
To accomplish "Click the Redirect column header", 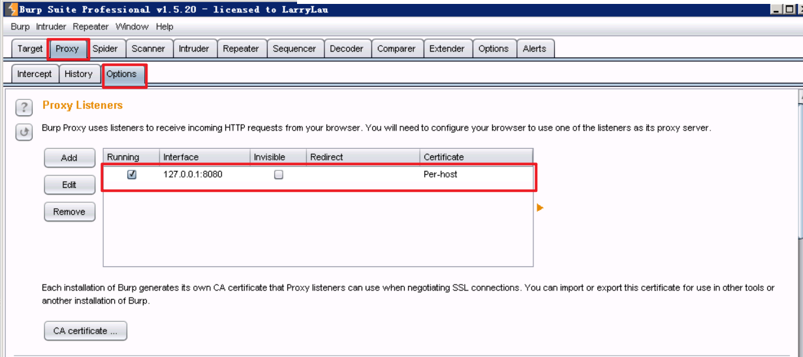I will click(x=363, y=157).
